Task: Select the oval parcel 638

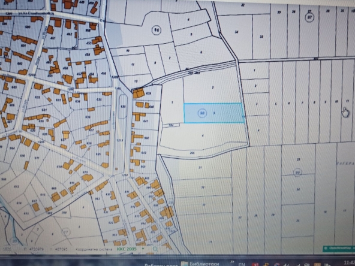Action: coord(123,106)
